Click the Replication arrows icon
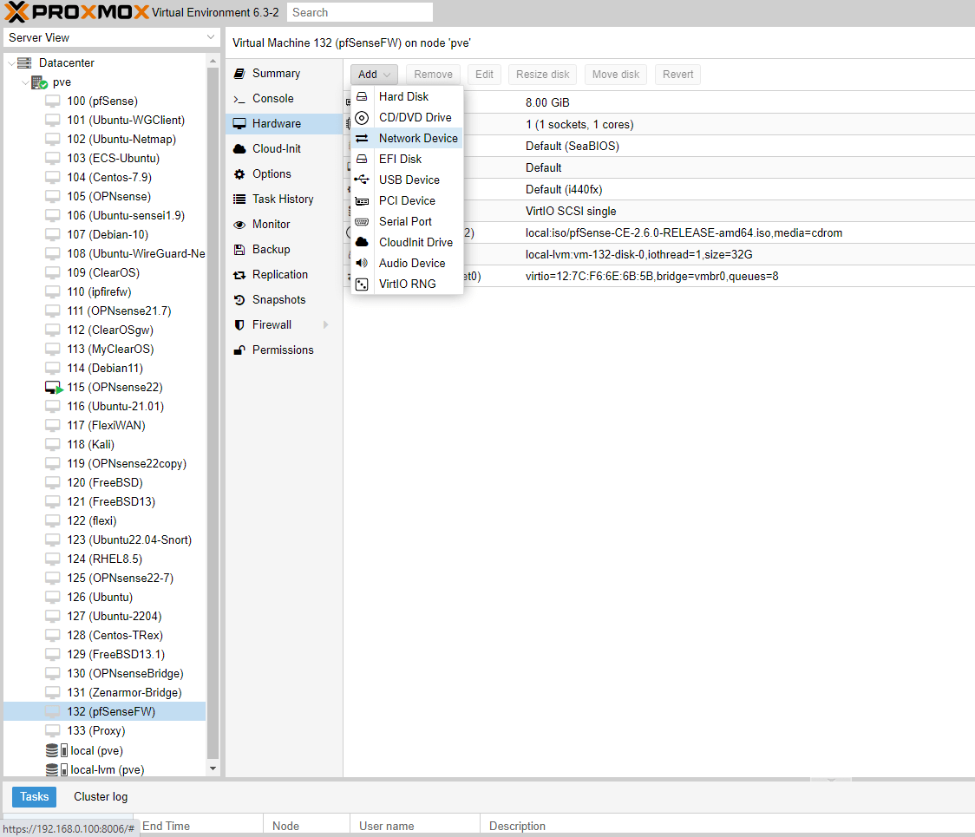The height and width of the screenshot is (837, 975). click(239, 275)
